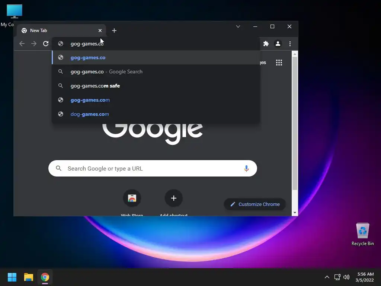
Task: Click the Search Google or type a URL box
Action: (153, 168)
